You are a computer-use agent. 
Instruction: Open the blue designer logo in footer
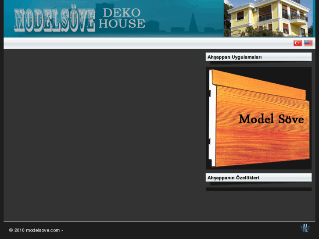305,228
